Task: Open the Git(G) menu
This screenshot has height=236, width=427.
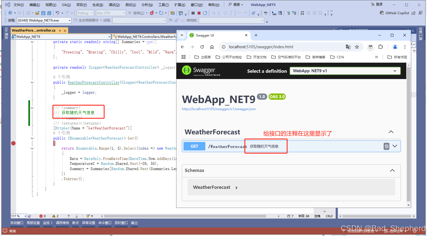Action: [66, 5]
